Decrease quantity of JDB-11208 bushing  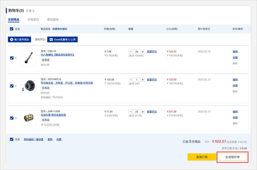[131, 112]
